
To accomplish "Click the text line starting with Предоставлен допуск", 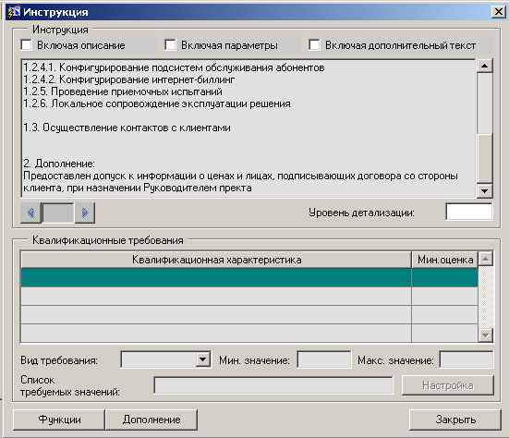I will tap(240, 176).
